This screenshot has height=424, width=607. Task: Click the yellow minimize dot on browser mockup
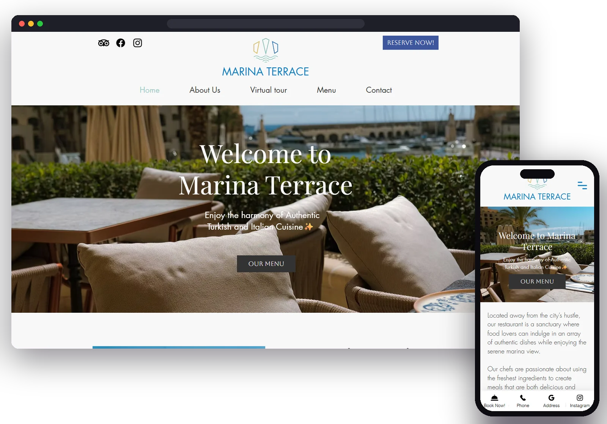[31, 24]
